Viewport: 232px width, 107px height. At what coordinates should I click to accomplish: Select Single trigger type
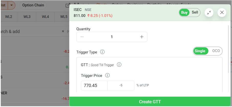pyautogui.click(x=200, y=51)
